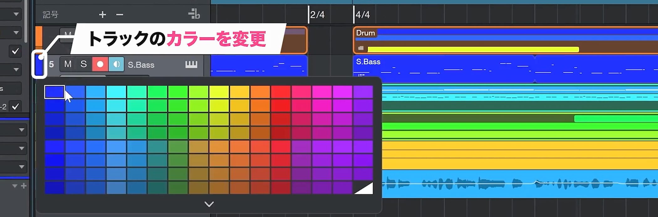Screen dimensions: 658x217
Task: Toggle the checkbox next to the -2 value
Action: click(15, 107)
